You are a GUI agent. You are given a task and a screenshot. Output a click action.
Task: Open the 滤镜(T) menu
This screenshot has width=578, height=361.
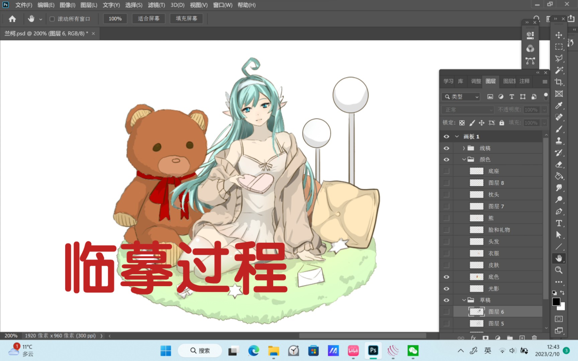point(157,5)
